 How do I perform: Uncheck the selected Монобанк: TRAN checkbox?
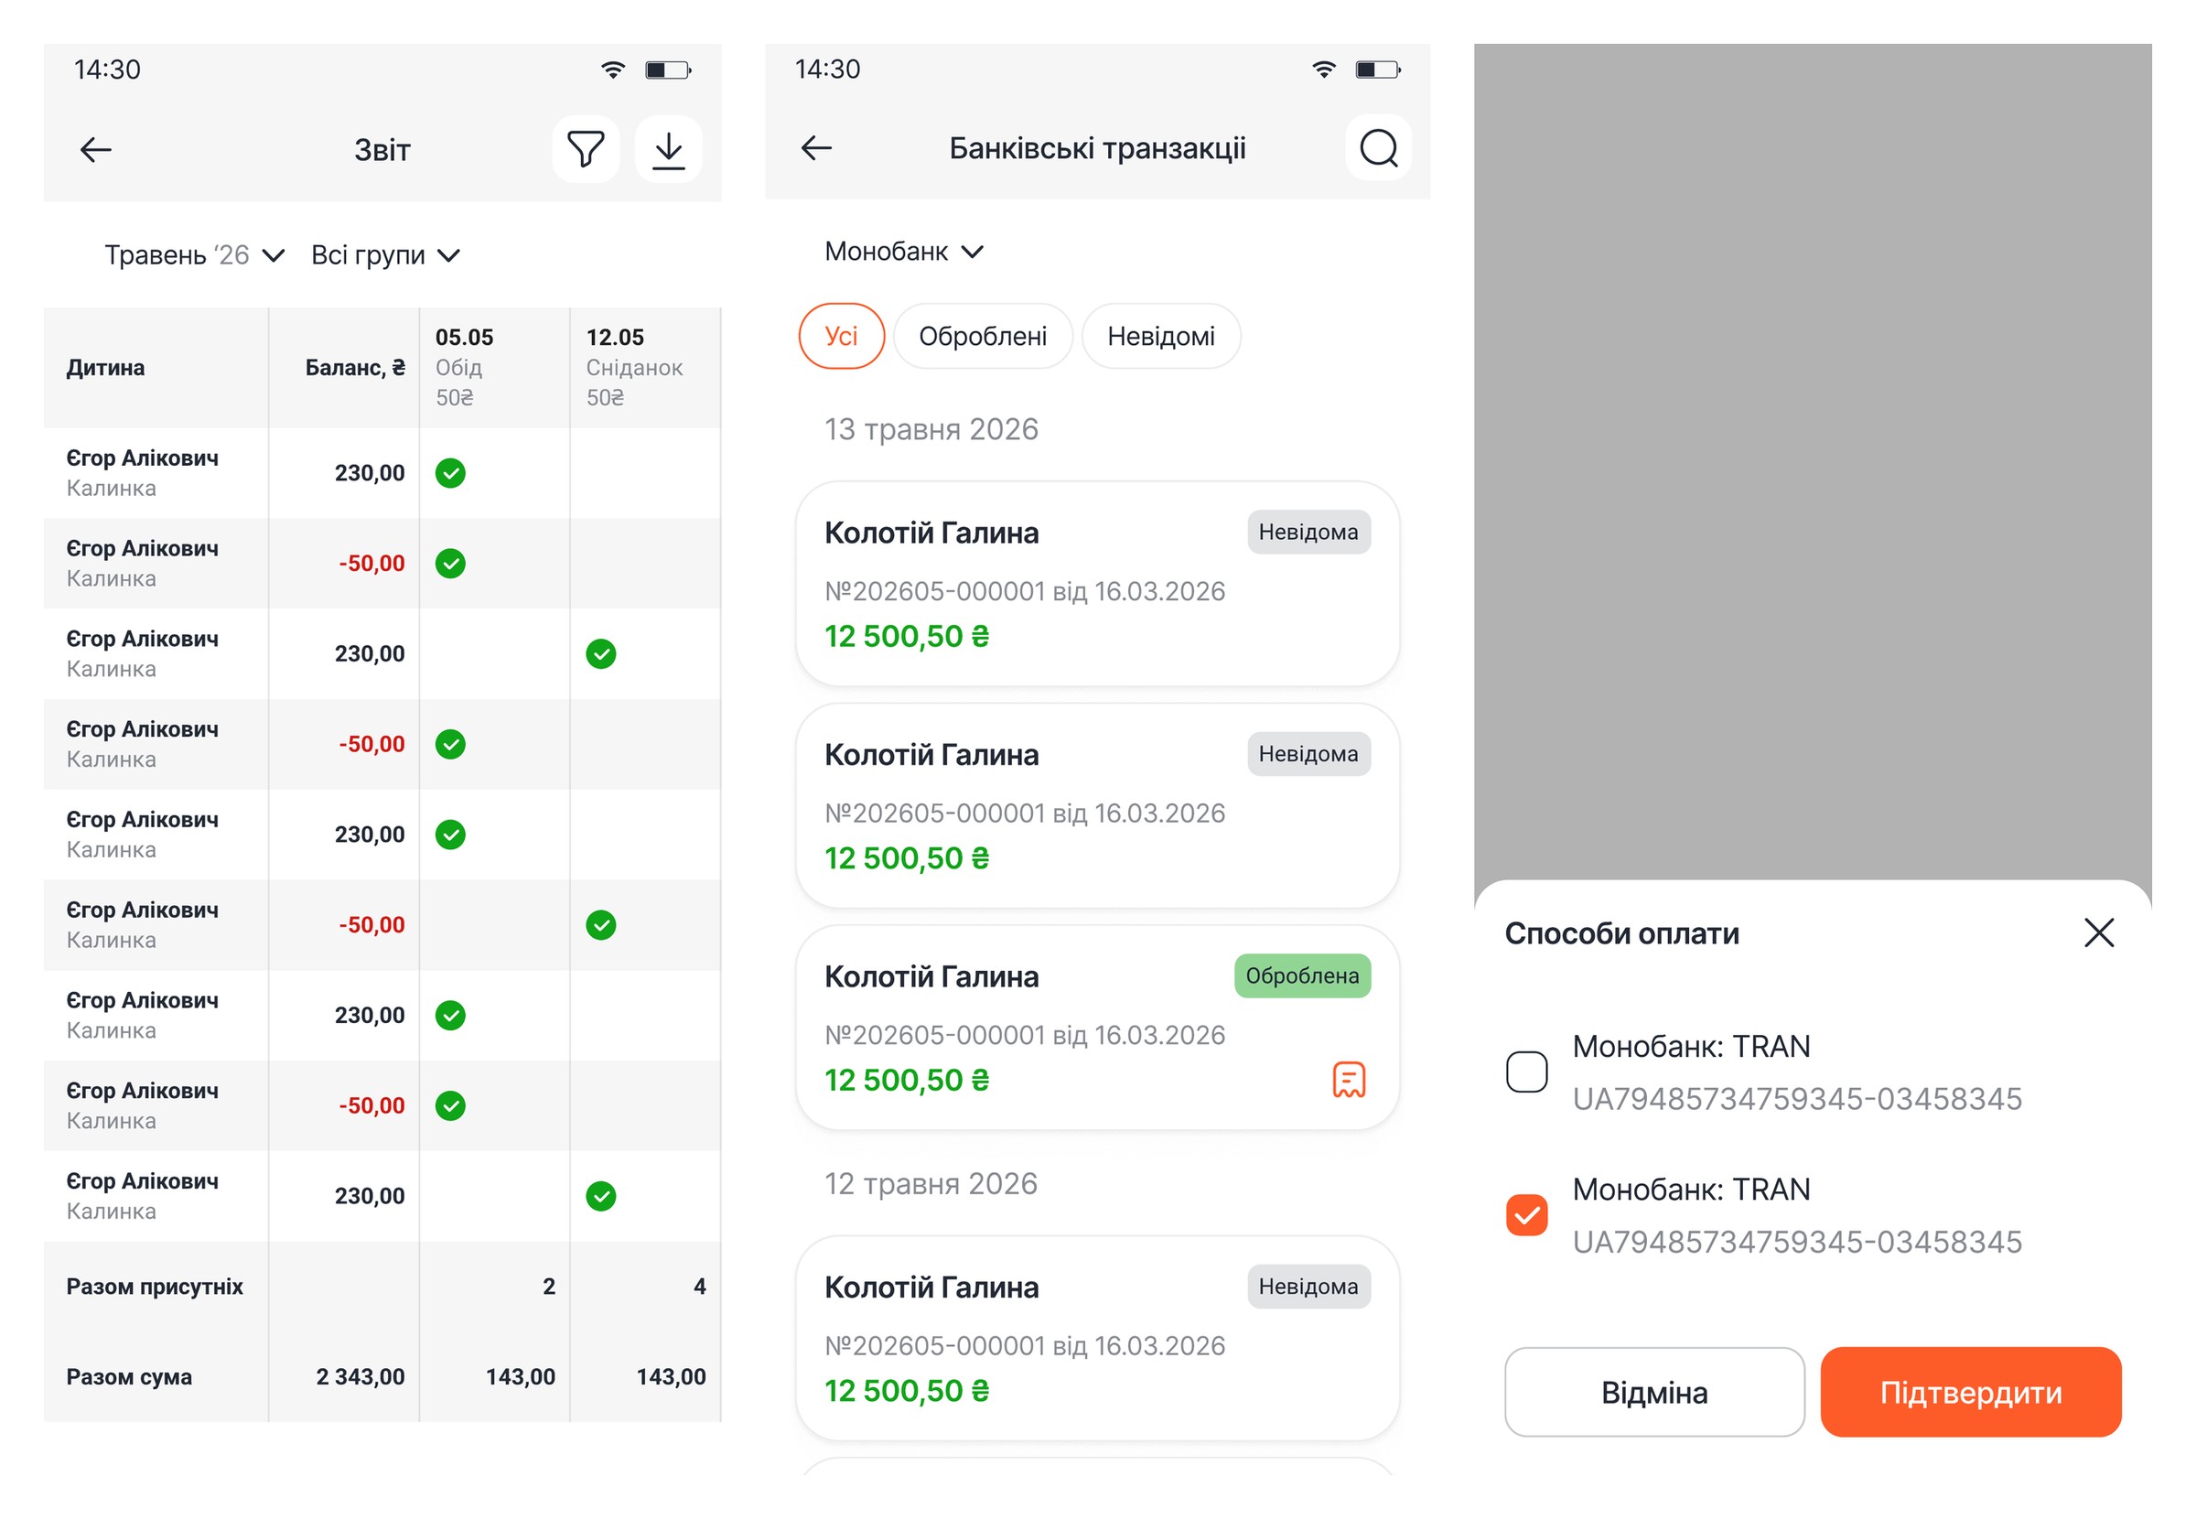pos(1526,1214)
